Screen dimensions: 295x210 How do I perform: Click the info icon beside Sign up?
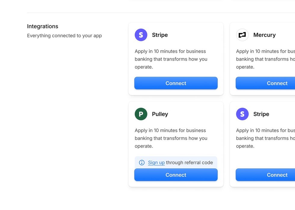(x=142, y=163)
